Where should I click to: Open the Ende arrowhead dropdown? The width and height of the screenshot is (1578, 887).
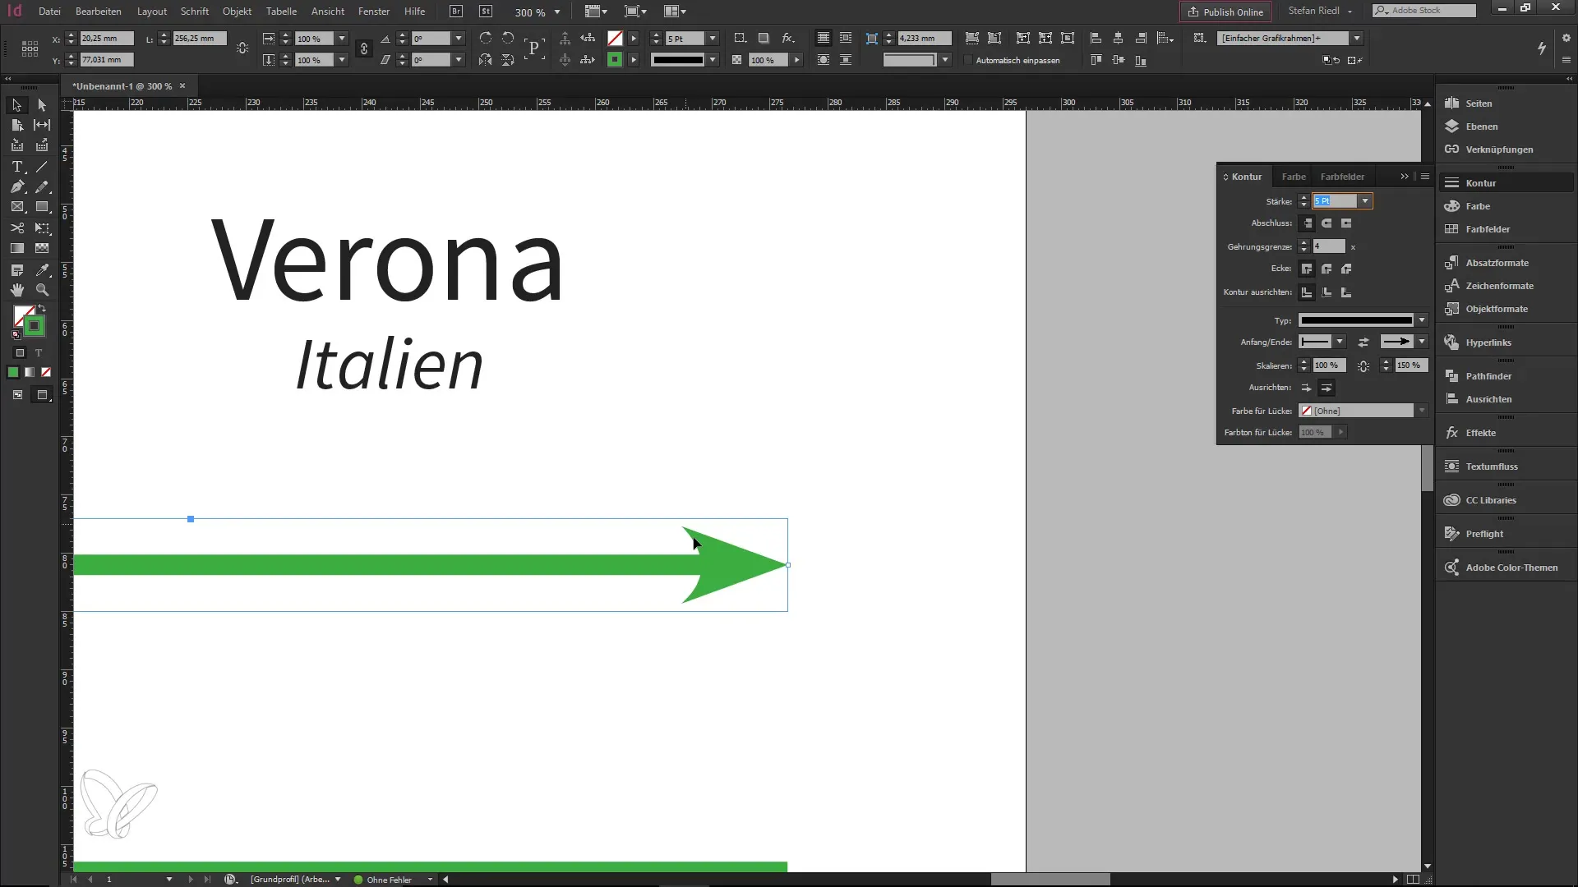coord(1422,342)
